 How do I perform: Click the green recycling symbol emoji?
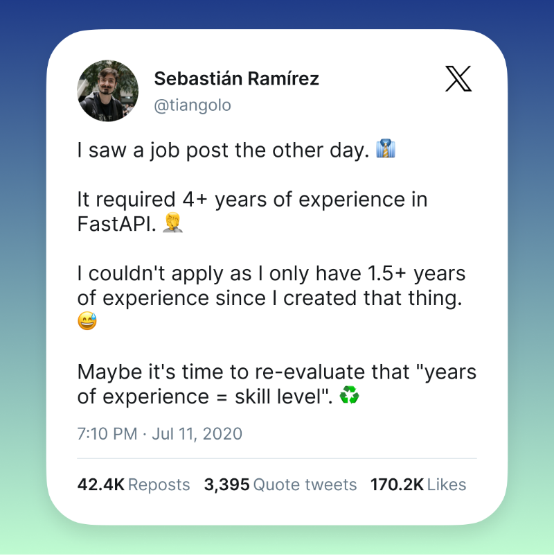(350, 396)
